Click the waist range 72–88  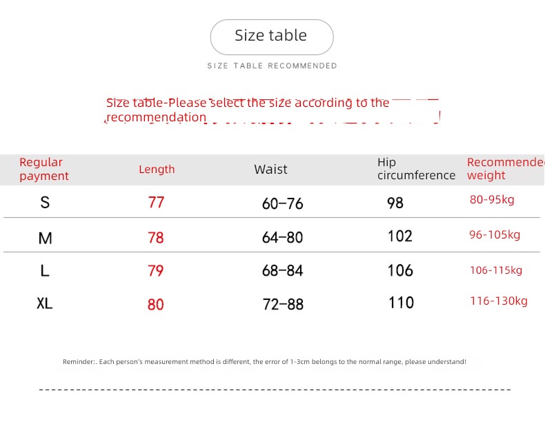pos(283,305)
